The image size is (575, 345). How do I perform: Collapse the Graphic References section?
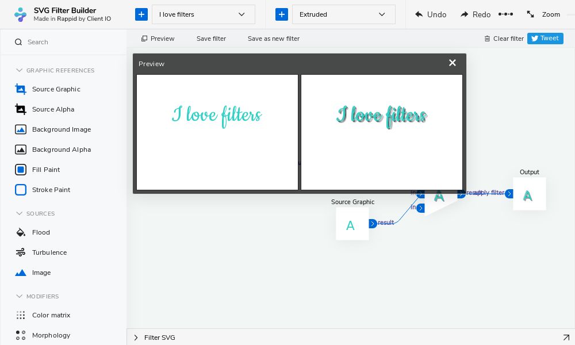point(20,70)
